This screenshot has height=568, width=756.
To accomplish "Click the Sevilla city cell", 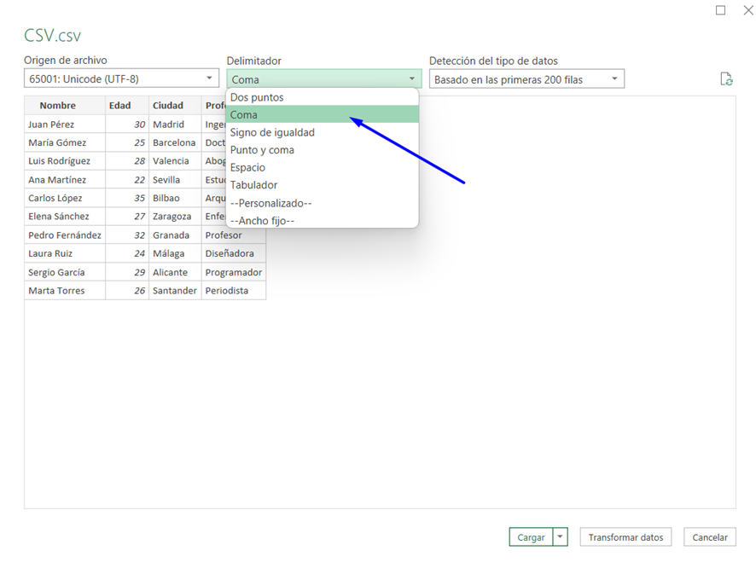I will coord(175,180).
